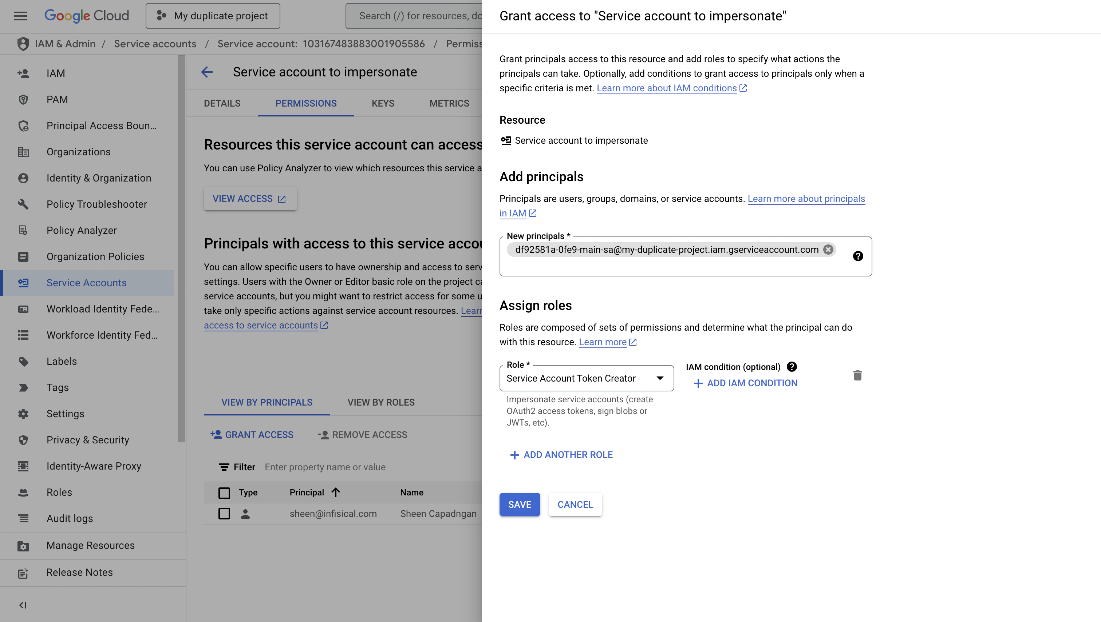The image size is (1101, 622).
Task: Click the Service Accounts sidebar icon
Action: click(24, 283)
